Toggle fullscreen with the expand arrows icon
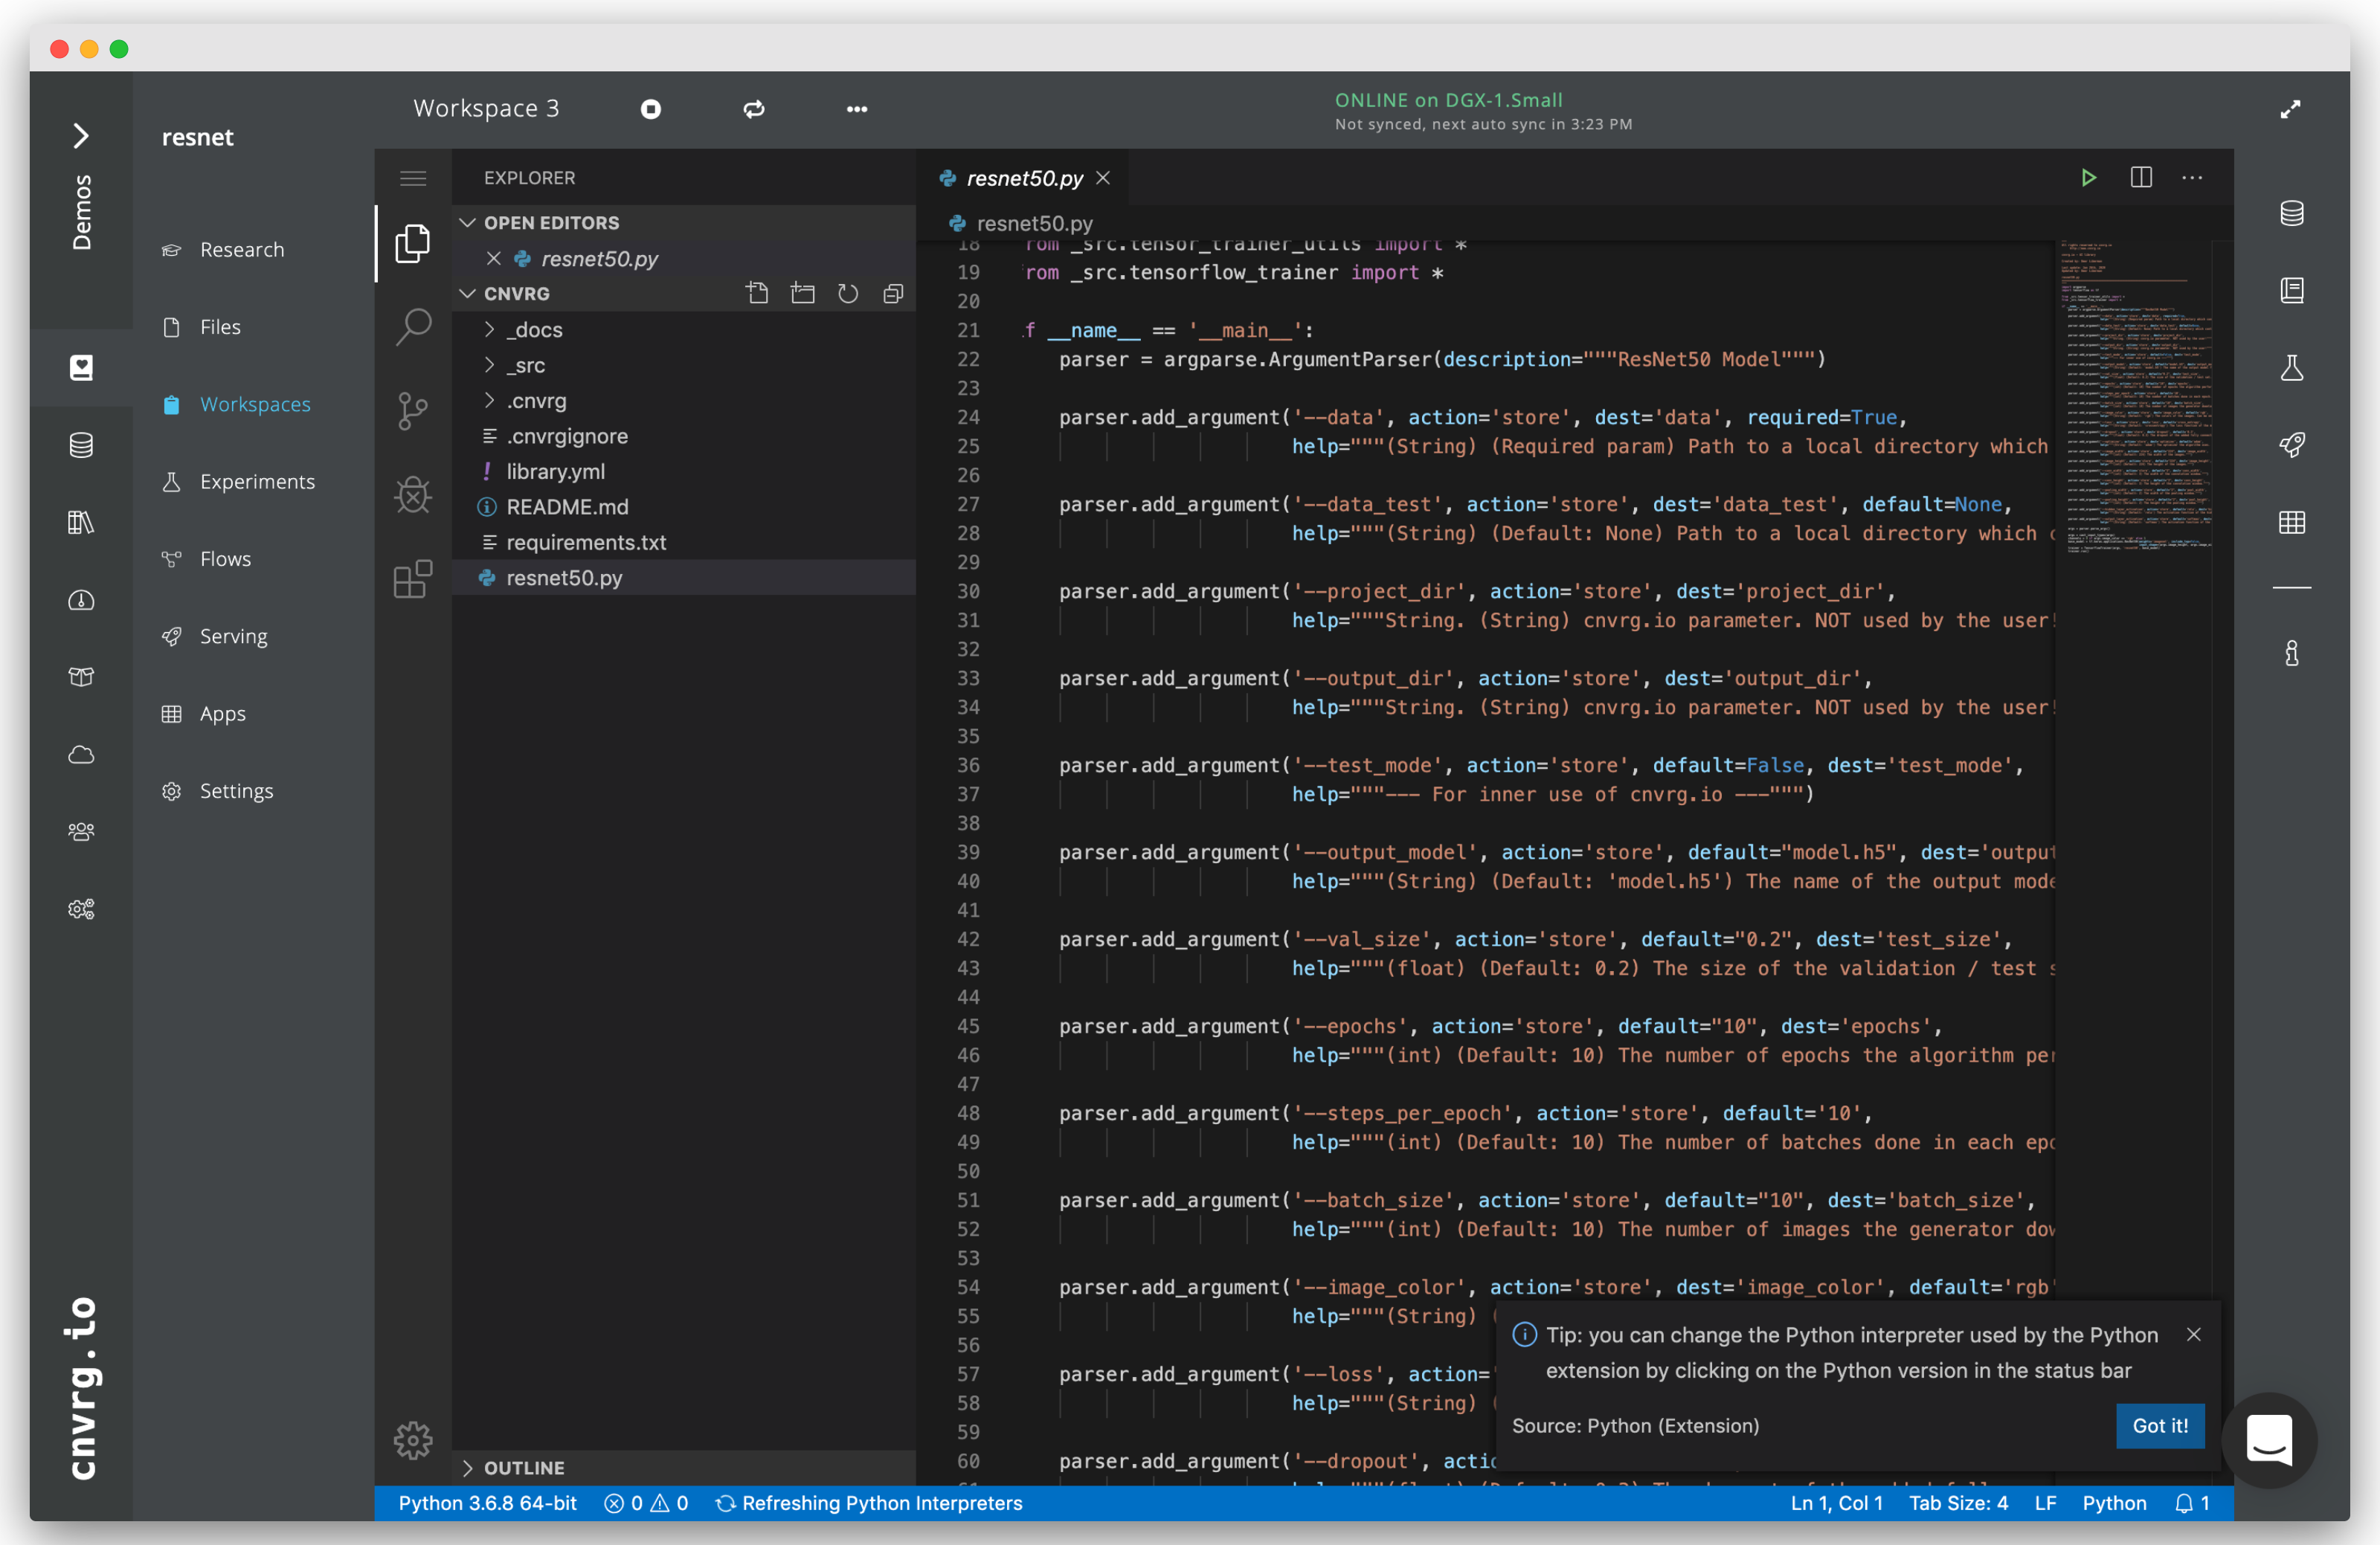2380x1545 pixels. pos(2290,109)
